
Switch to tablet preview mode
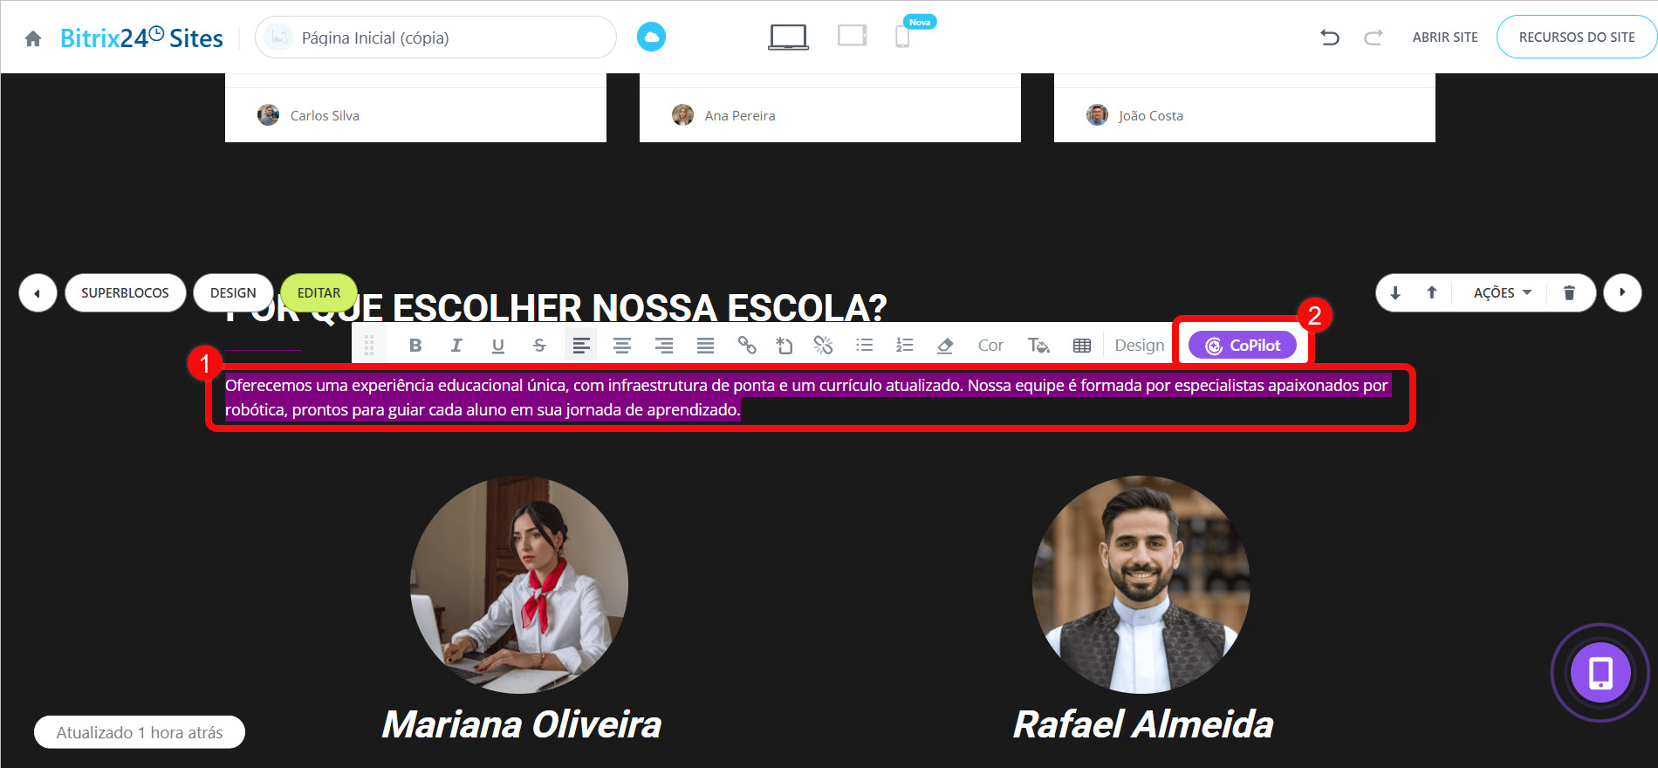point(853,36)
